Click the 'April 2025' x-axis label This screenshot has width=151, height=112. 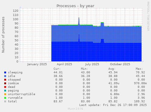tap(64, 64)
